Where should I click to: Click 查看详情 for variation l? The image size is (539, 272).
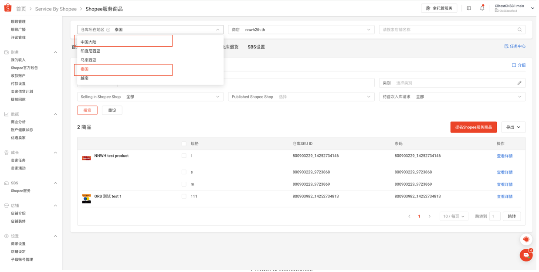click(x=505, y=156)
